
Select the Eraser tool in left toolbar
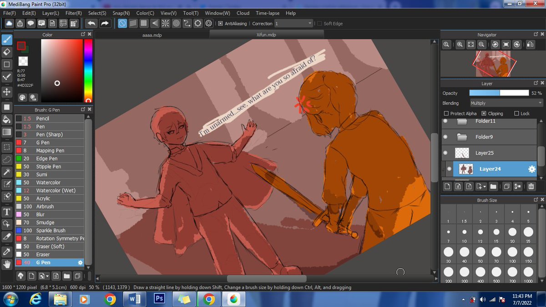pos(7,52)
